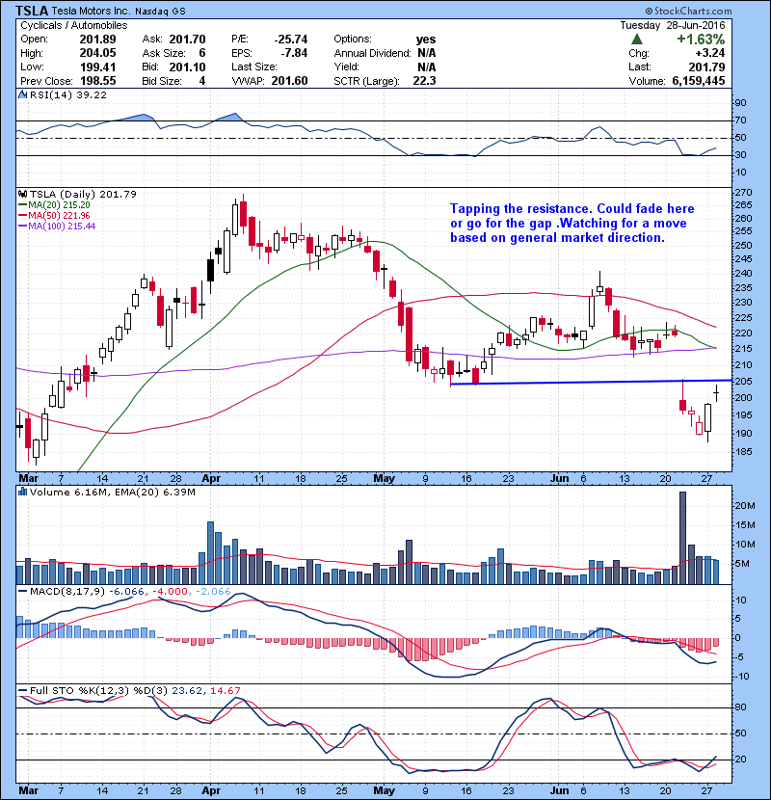The width and height of the screenshot is (771, 800).
Task: Click the blue horizontal resistance line
Action: tap(592, 382)
